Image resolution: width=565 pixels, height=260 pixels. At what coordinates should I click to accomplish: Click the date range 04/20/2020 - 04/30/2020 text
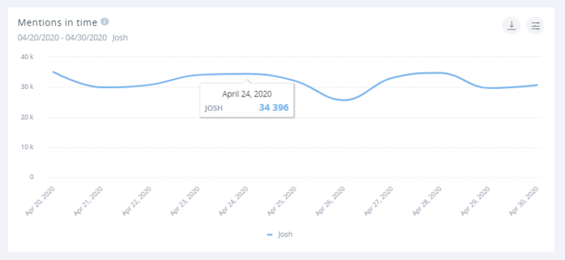(x=62, y=37)
